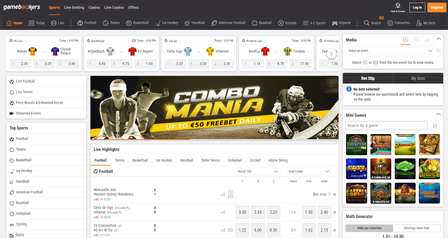Screen dimensions: 448x238
Task: Open the Search magnifier in navigation bar
Action: pos(372,23)
